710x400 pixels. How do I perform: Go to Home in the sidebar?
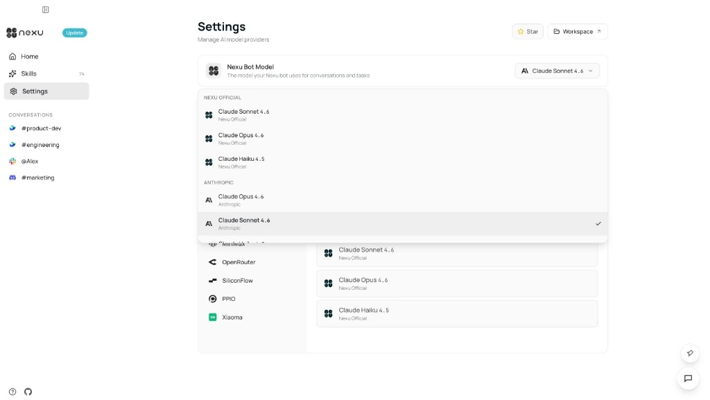28,56
